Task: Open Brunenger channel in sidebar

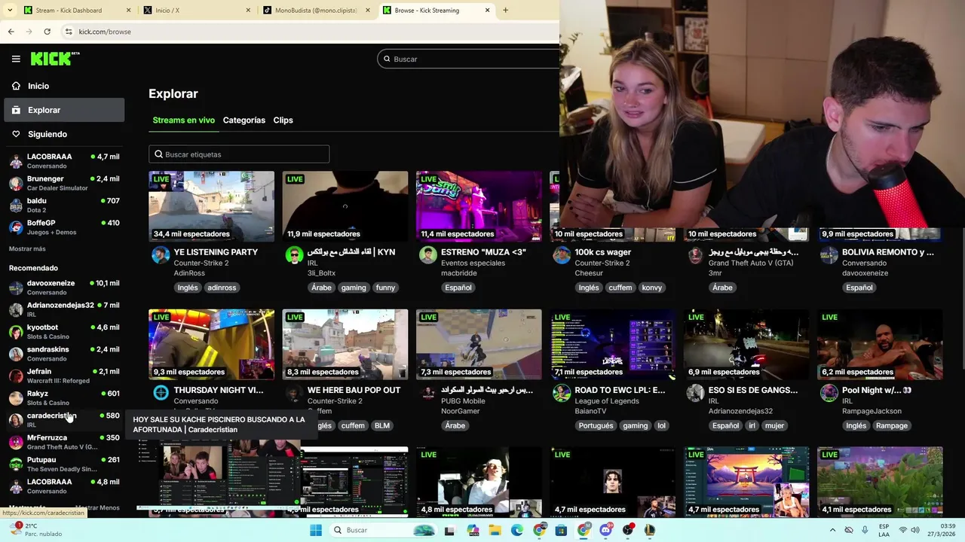Action: 64,183
